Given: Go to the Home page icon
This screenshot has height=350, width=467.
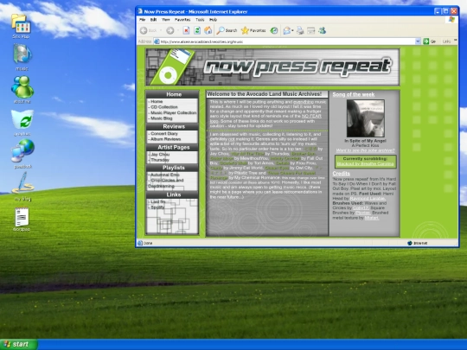Looking at the screenshot, I should point(208,30).
